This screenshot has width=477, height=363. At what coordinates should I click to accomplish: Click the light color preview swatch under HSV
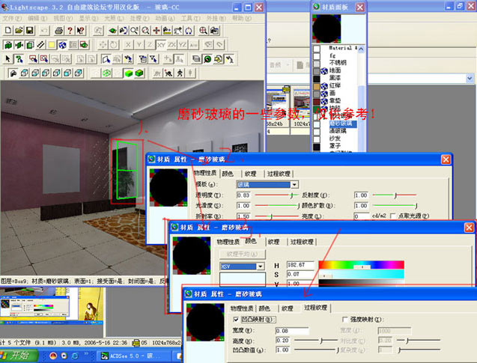243,278
